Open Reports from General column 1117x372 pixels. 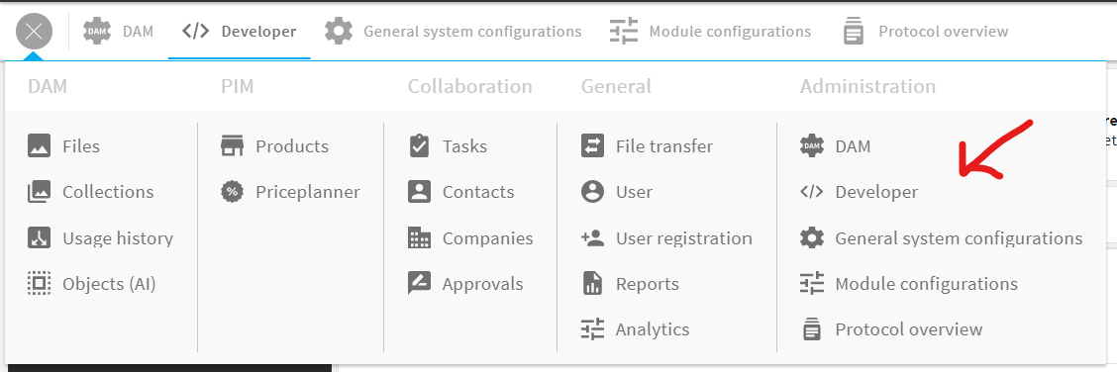(x=630, y=284)
